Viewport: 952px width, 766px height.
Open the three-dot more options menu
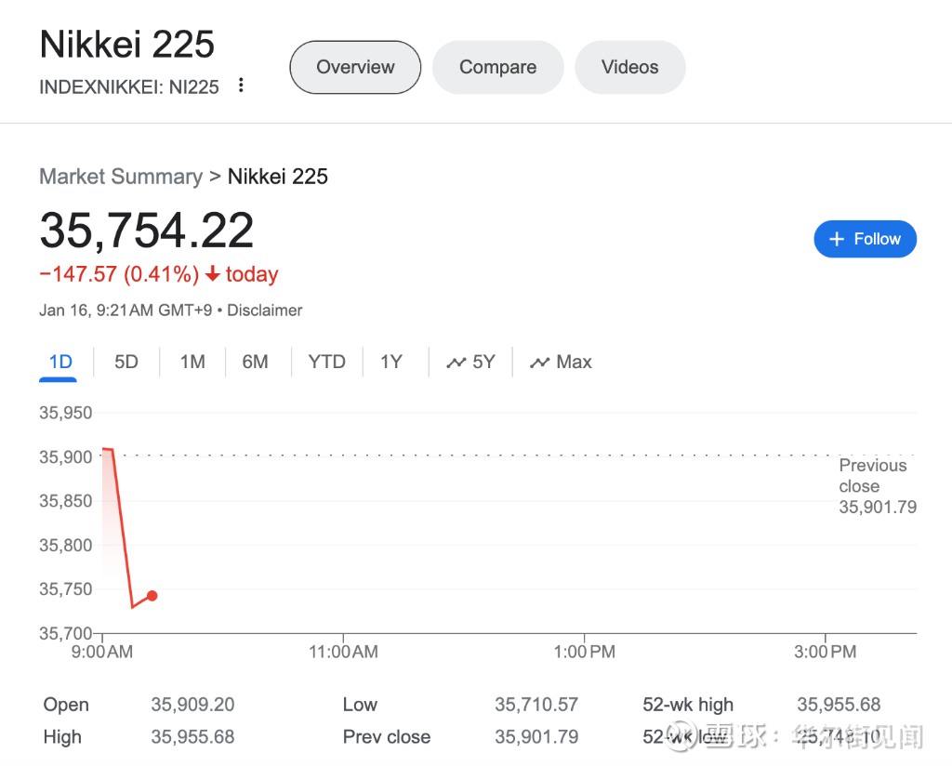pyautogui.click(x=241, y=86)
